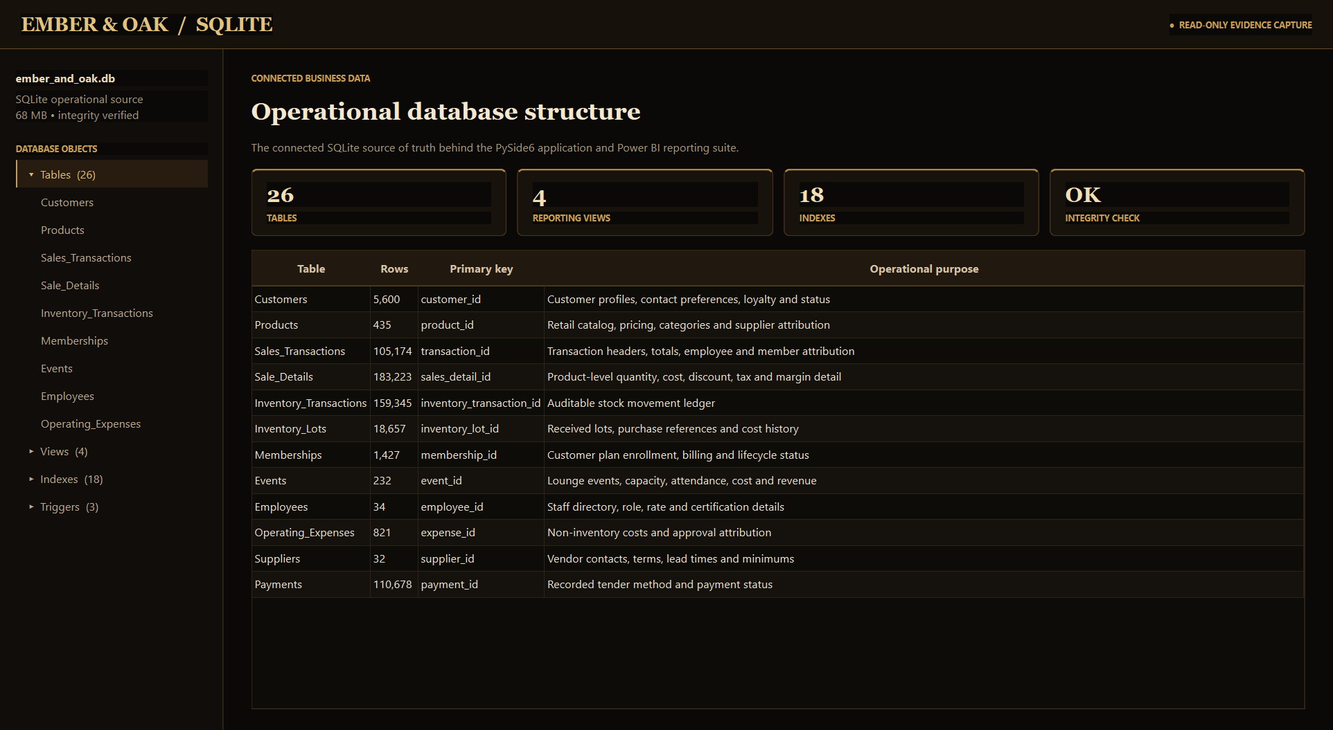Viewport: 1333px width, 730px height.
Task: Click the Ember & Oak / SQLite title
Action: (147, 24)
